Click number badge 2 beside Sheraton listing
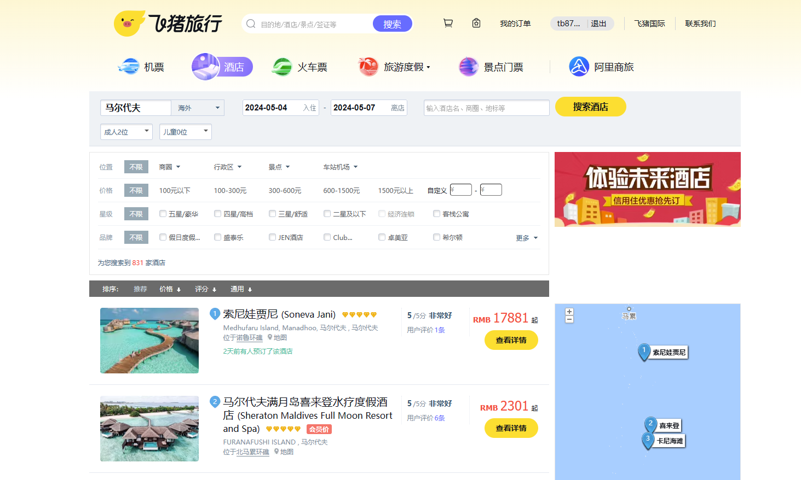The height and width of the screenshot is (480, 801). (215, 402)
